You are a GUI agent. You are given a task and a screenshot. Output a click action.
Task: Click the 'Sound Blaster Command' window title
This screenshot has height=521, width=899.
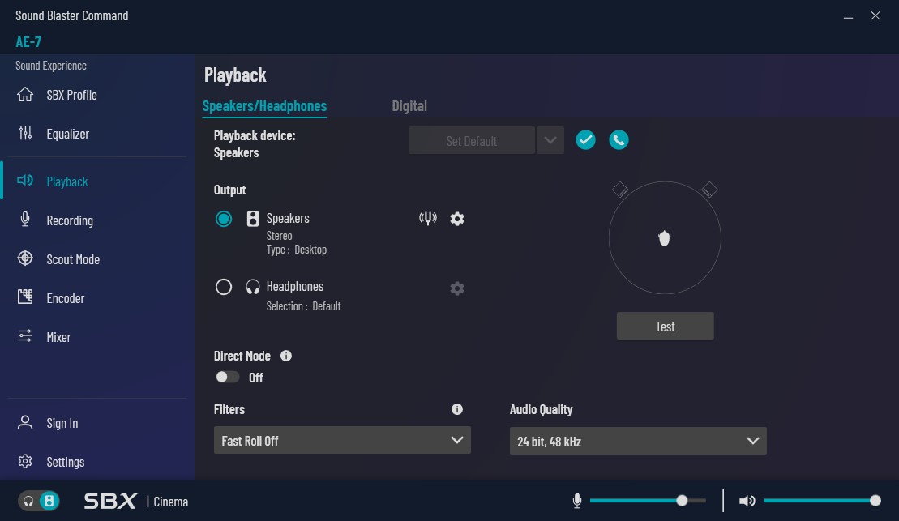71,15
